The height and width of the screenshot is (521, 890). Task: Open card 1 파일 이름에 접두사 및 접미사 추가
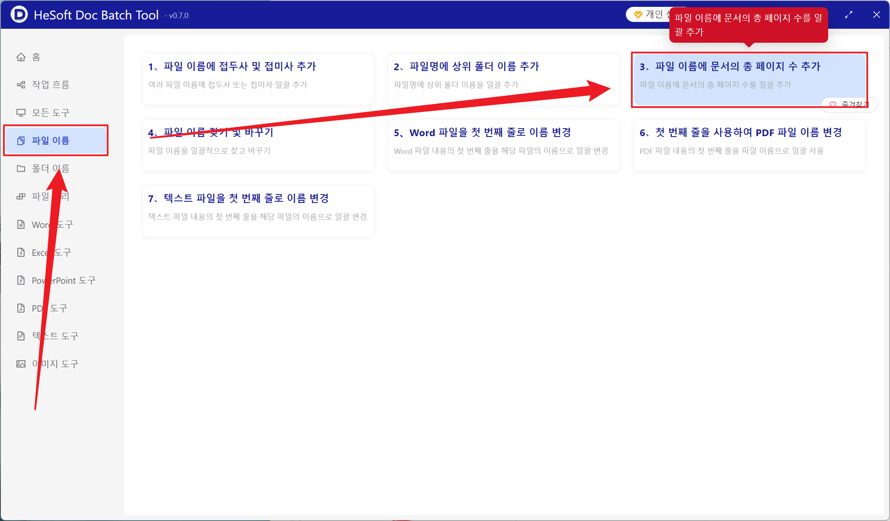(x=258, y=79)
